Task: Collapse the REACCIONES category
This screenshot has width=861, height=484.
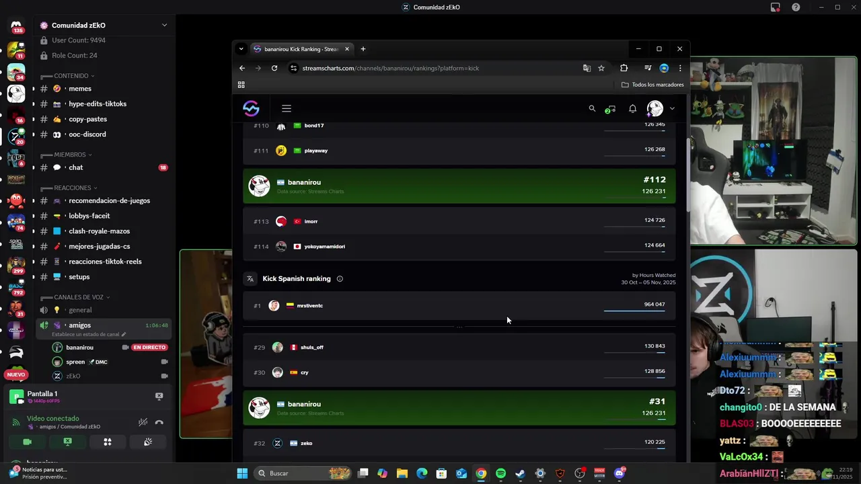Action: 73,188
